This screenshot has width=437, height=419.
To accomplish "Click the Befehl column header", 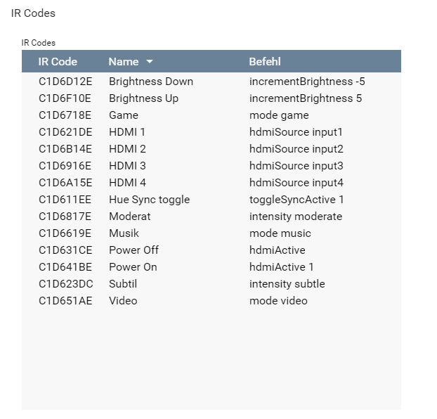I will [x=265, y=62].
